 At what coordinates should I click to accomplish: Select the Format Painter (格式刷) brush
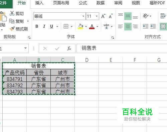[12, 29]
